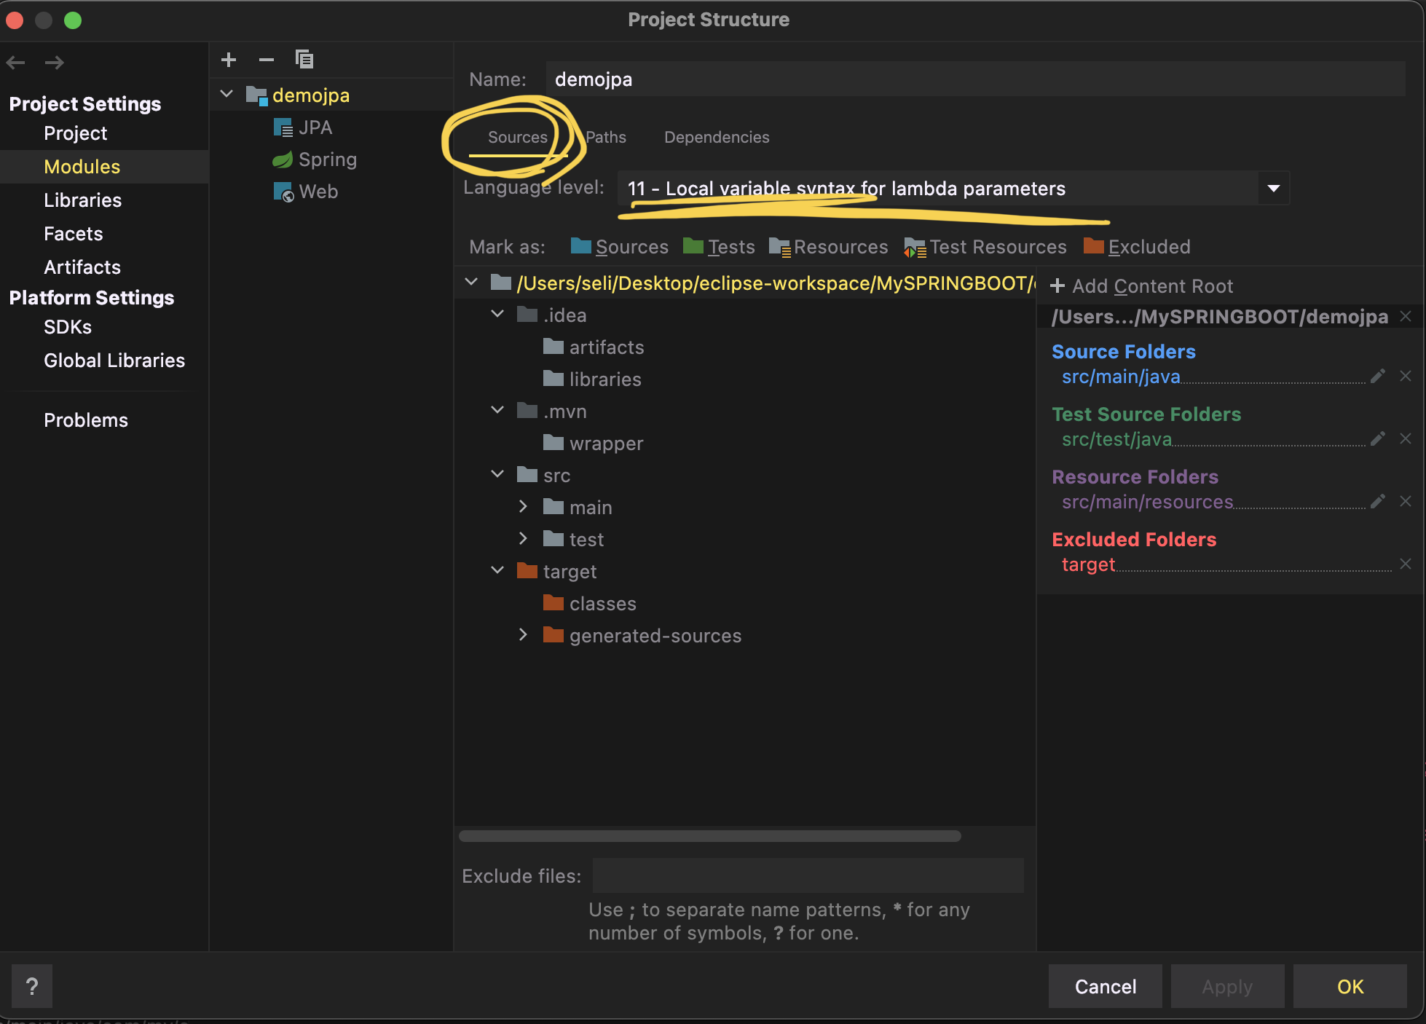Mark folder as Excluded
1426x1024 pixels.
(x=1137, y=247)
